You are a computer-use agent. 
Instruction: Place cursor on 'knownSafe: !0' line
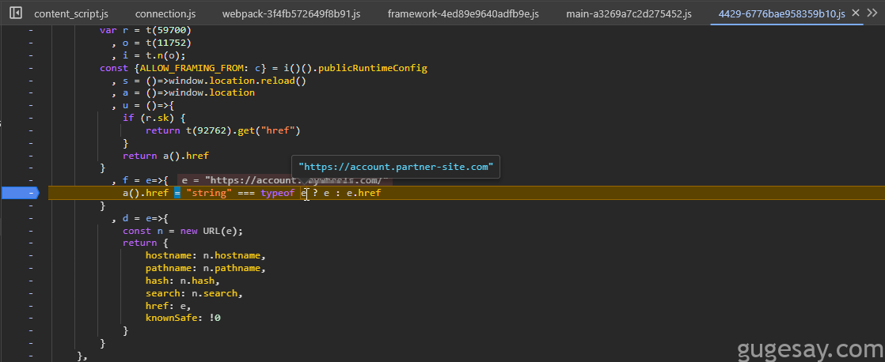pyautogui.click(x=183, y=318)
